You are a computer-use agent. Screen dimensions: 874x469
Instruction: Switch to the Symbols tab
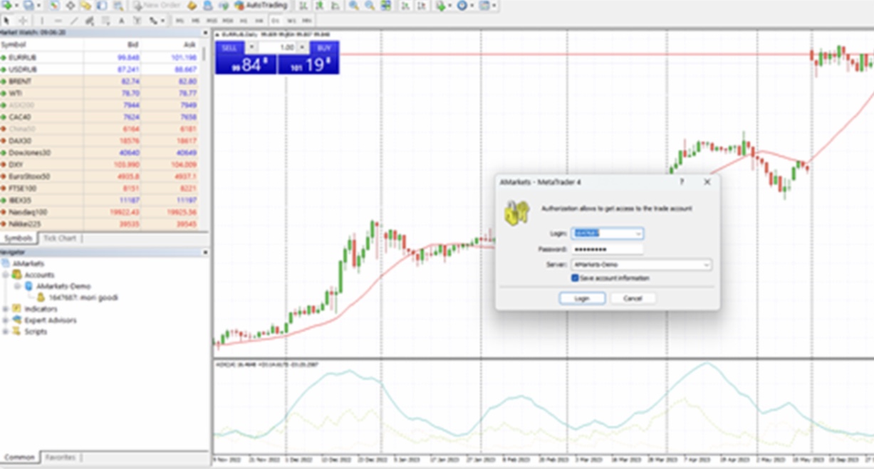tap(19, 238)
